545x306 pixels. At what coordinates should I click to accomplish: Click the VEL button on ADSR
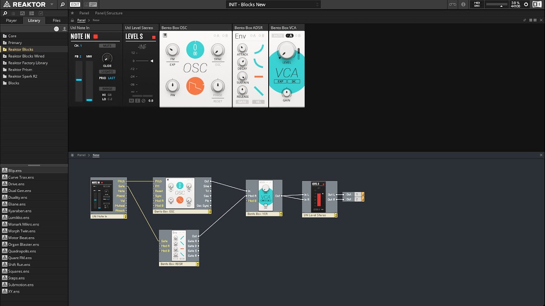(258, 102)
